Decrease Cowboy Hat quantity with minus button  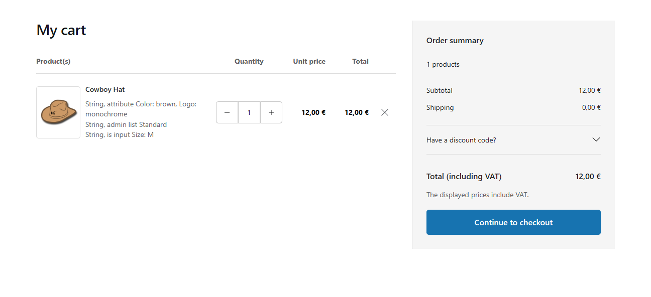pyautogui.click(x=227, y=112)
